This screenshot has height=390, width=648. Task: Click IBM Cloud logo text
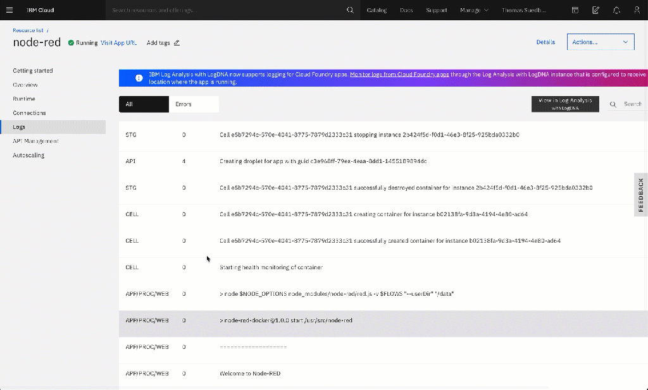40,10
